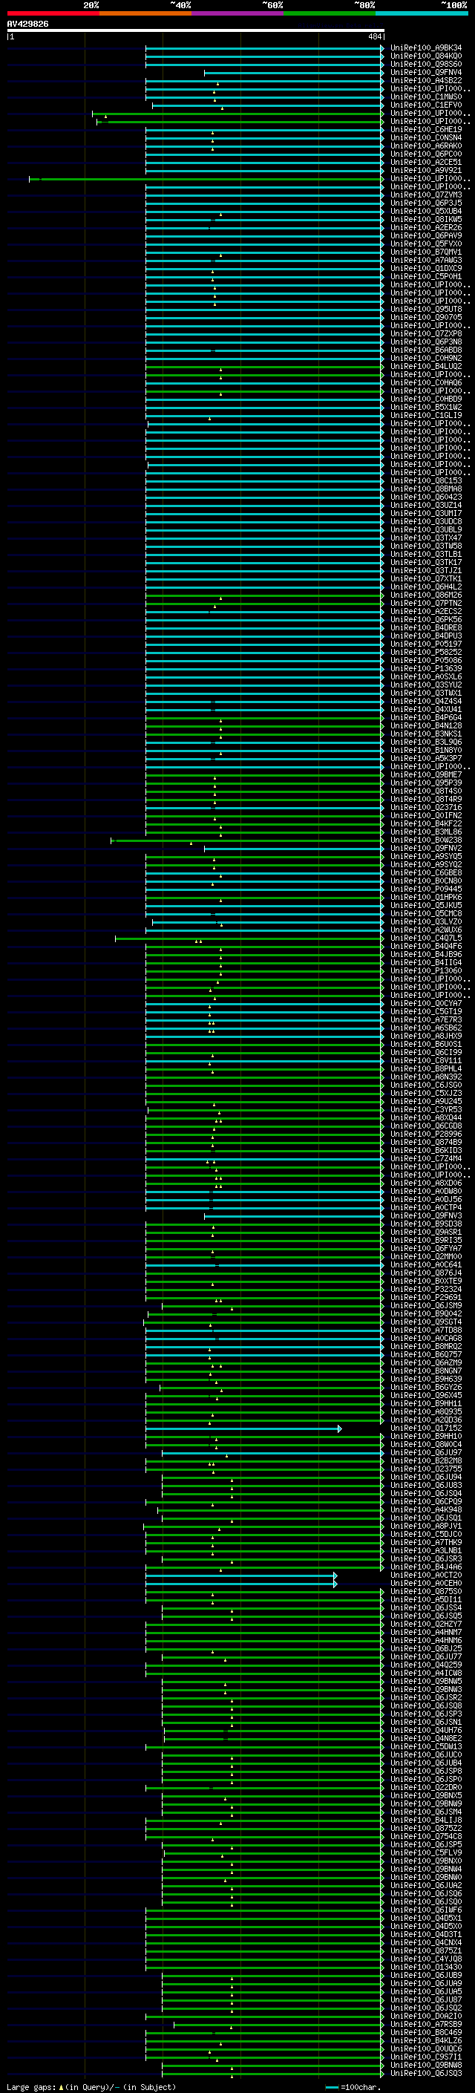Open hit UniRef100_Q9FNV4

click(x=426, y=72)
